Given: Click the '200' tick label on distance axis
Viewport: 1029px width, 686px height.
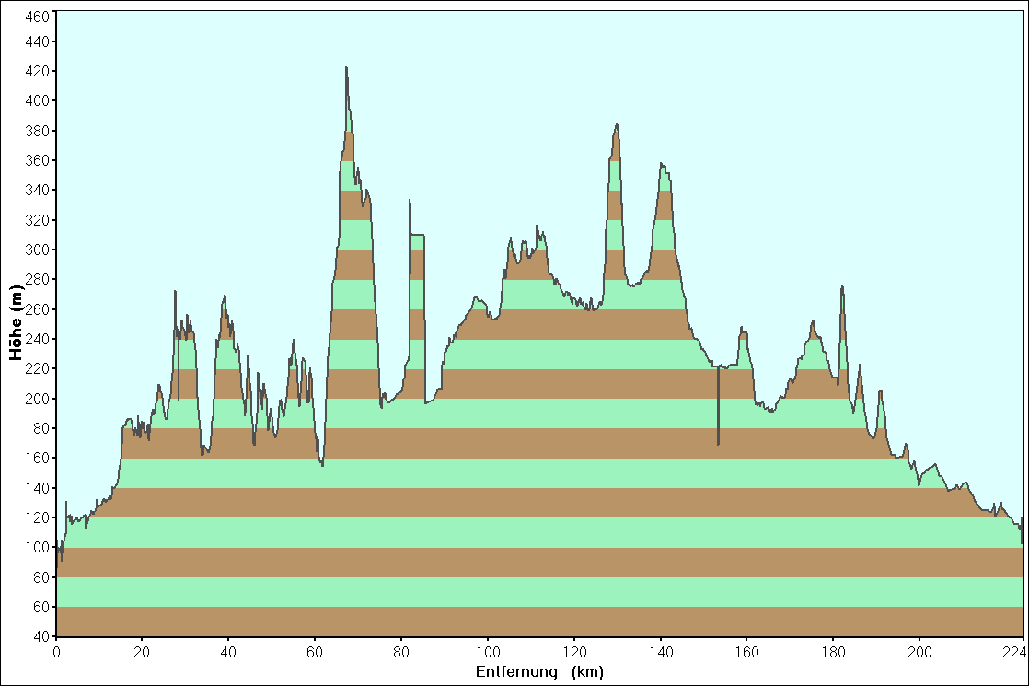Looking at the screenshot, I should click(919, 652).
